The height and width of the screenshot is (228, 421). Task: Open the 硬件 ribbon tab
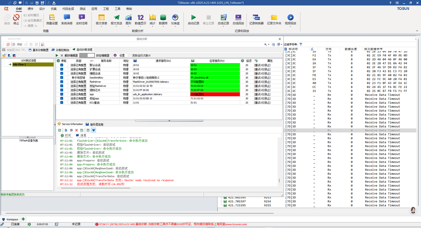(x=30, y=9)
